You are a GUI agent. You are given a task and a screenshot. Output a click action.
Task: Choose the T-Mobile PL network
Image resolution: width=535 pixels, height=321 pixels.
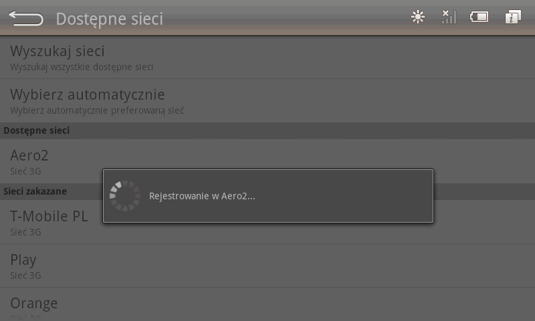tap(49, 216)
